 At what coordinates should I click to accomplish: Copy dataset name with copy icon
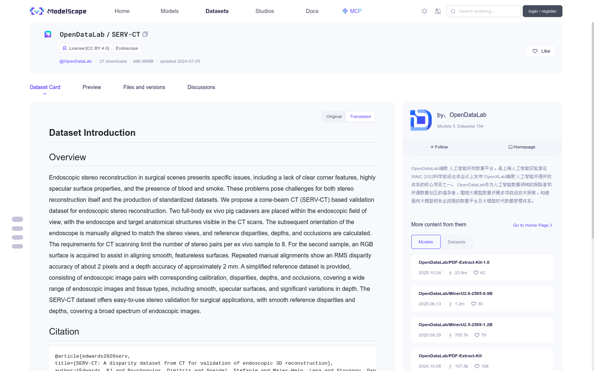[145, 34]
